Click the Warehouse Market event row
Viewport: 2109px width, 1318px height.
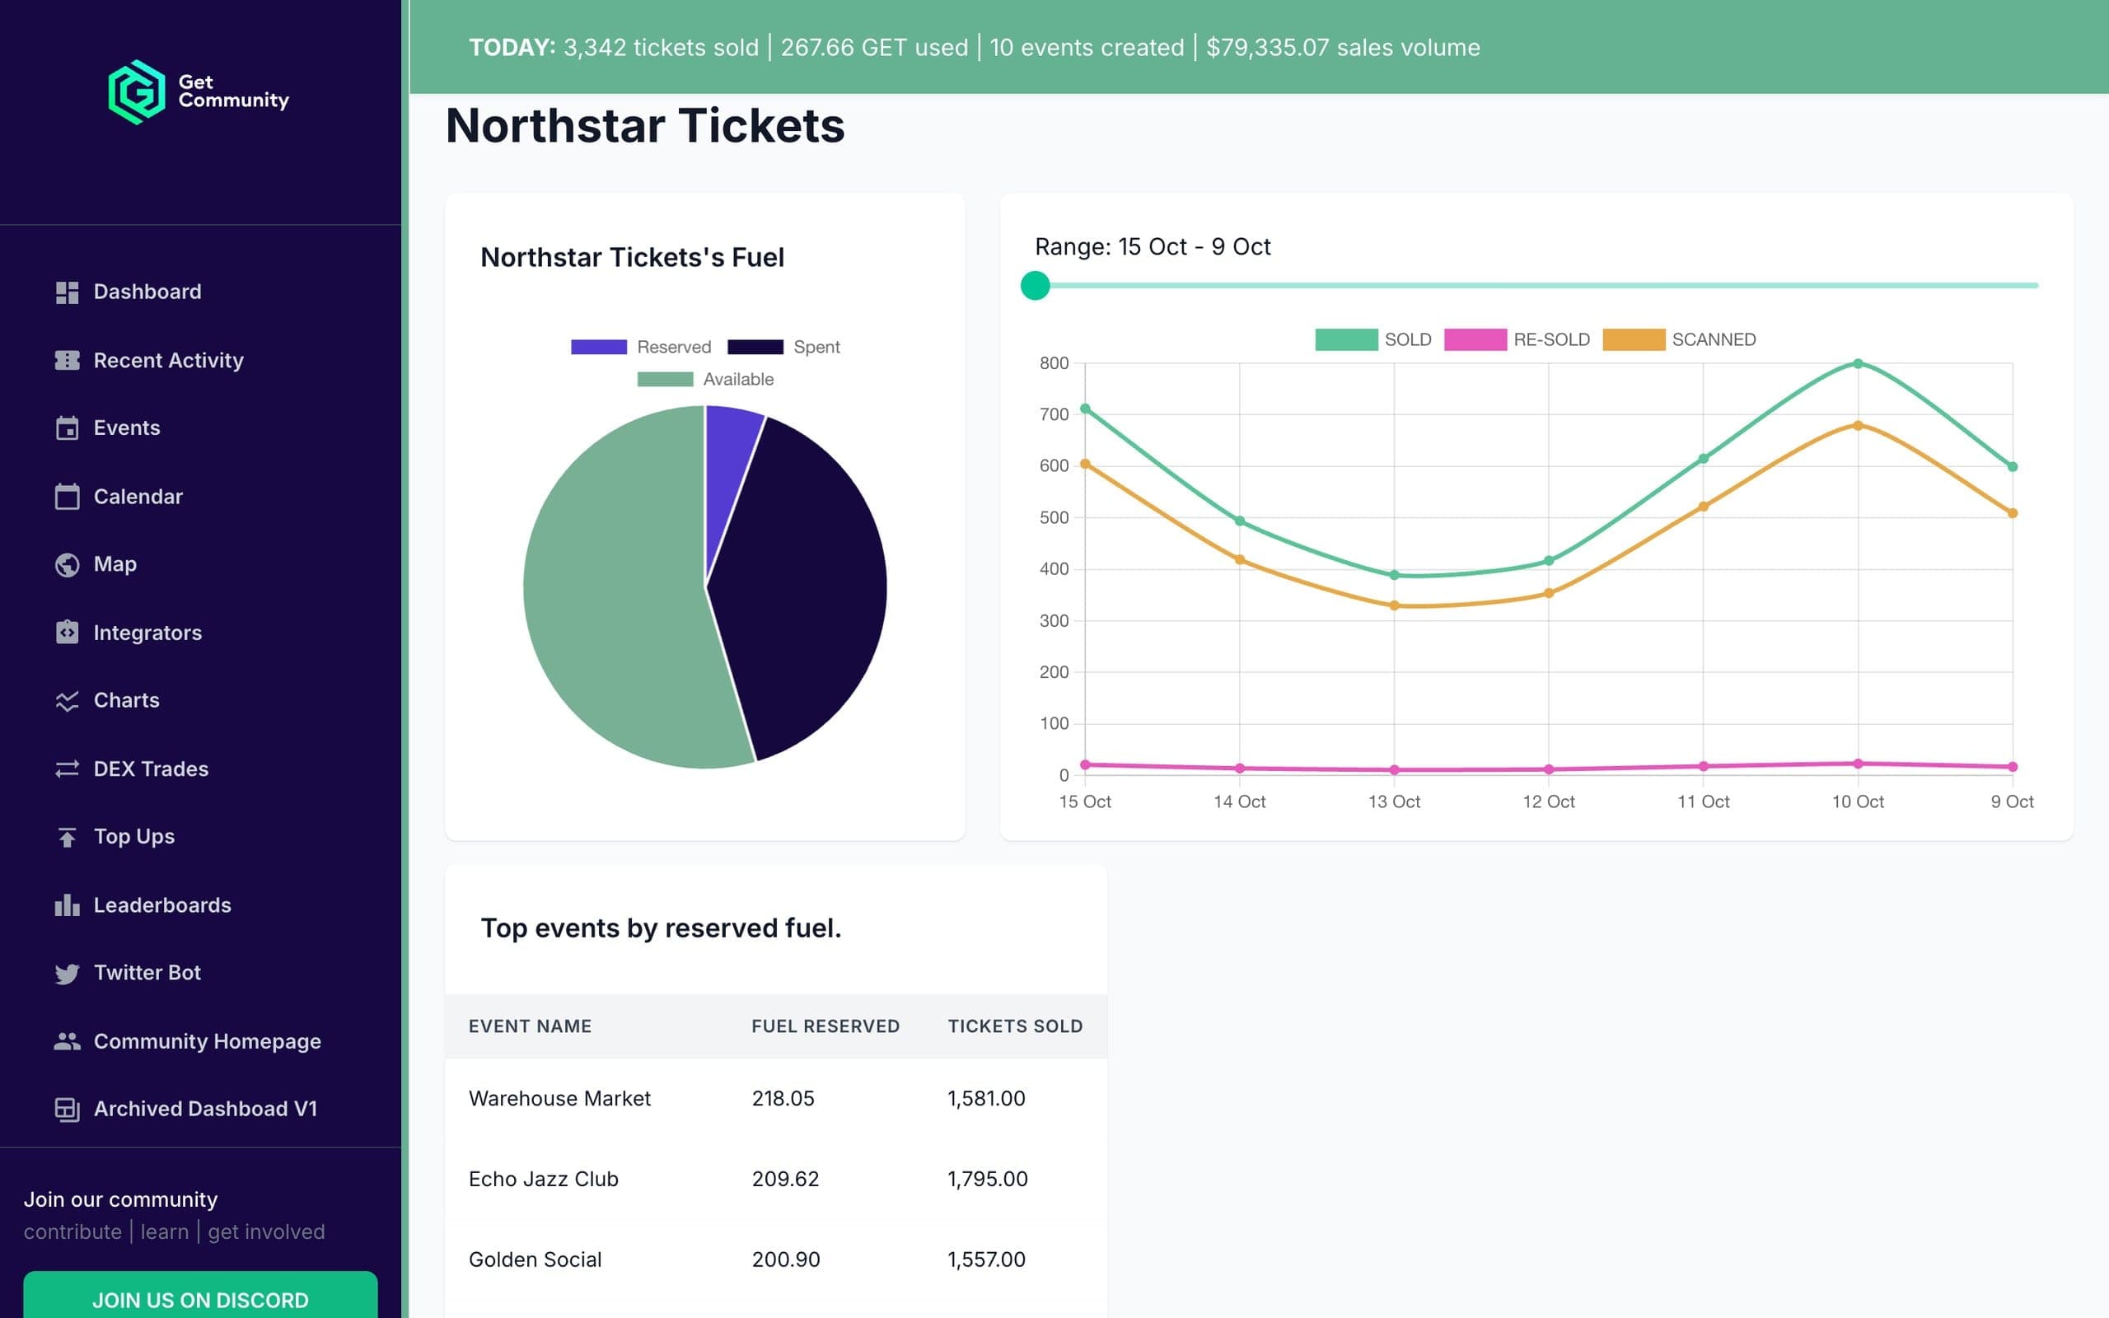(775, 1098)
